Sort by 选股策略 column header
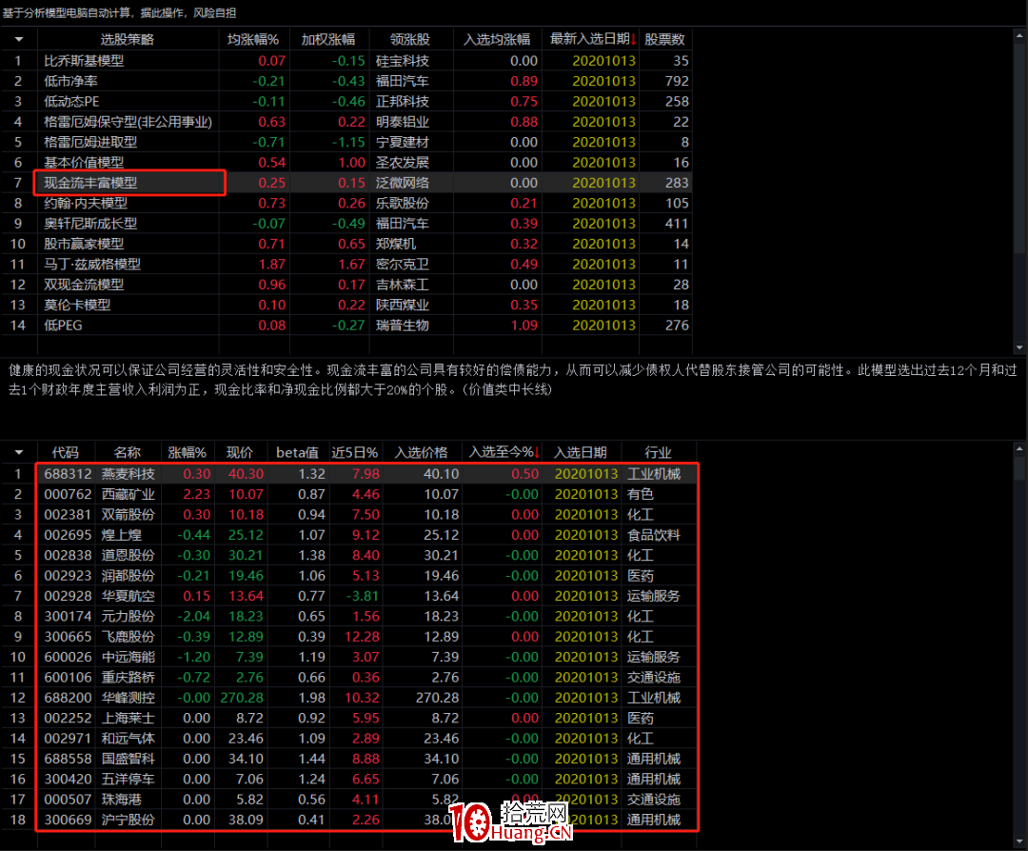Screen dimensions: 1028x851 [128, 39]
